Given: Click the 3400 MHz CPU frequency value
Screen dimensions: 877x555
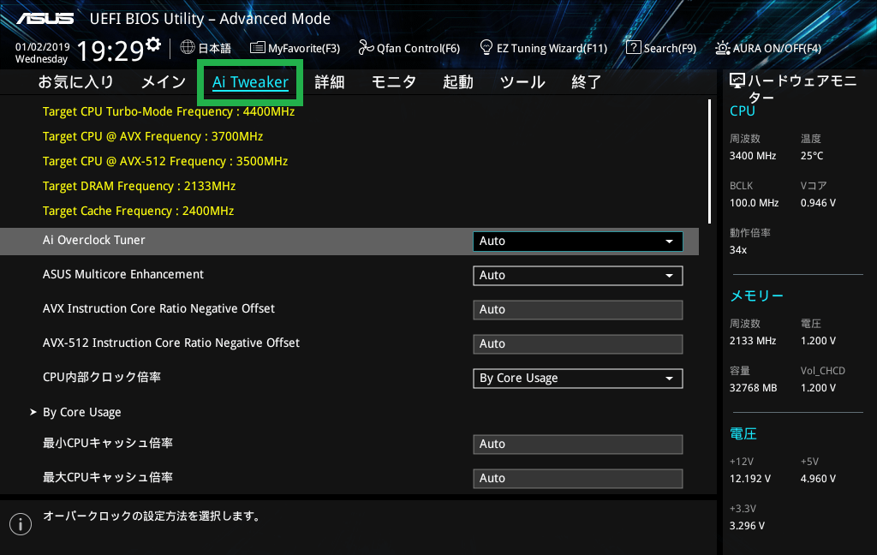Looking at the screenshot, I should 753,156.
